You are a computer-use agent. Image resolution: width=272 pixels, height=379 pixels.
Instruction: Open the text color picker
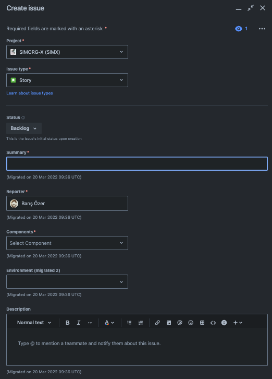(x=109, y=323)
